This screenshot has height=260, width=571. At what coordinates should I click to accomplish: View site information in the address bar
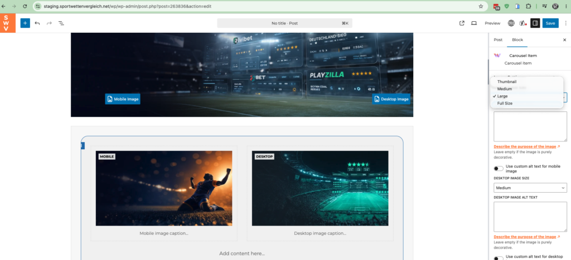pyautogui.click(x=38, y=6)
